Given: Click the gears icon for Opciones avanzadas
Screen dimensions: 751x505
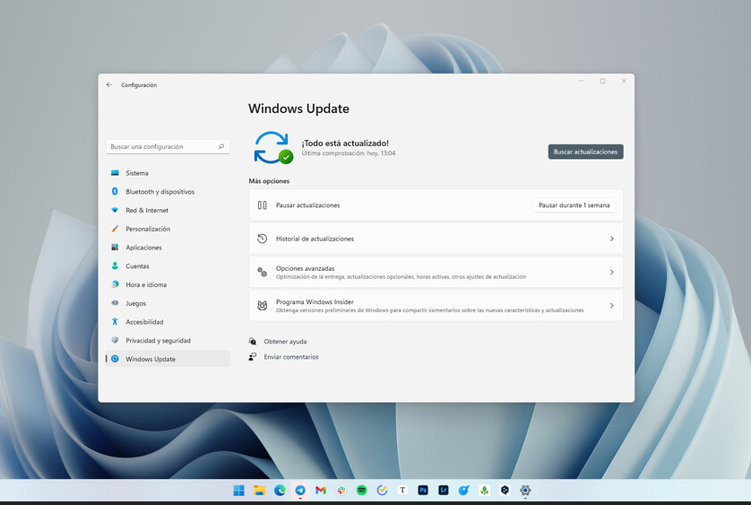Looking at the screenshot, I should click(262, 272).
